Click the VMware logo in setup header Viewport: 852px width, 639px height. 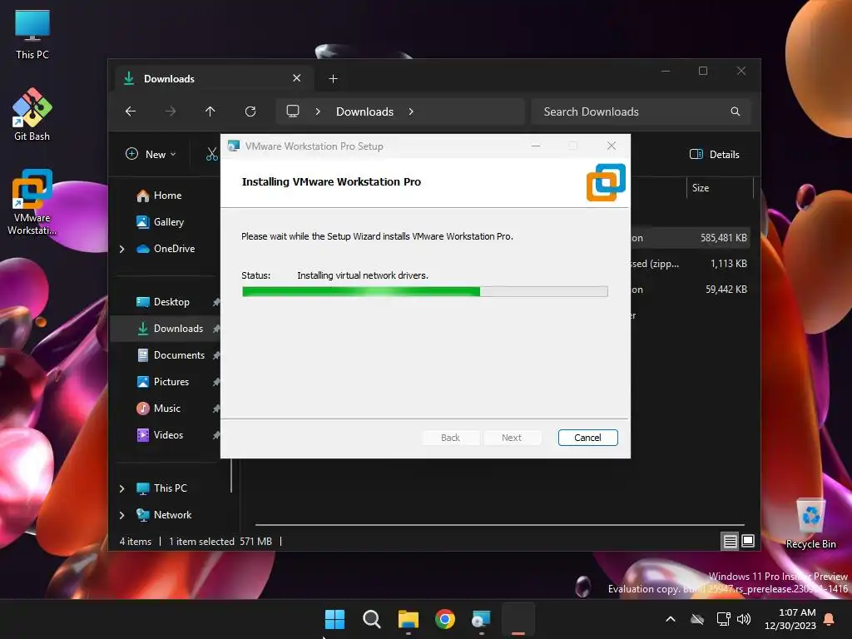pyautogui.click(x=606, y=182)
